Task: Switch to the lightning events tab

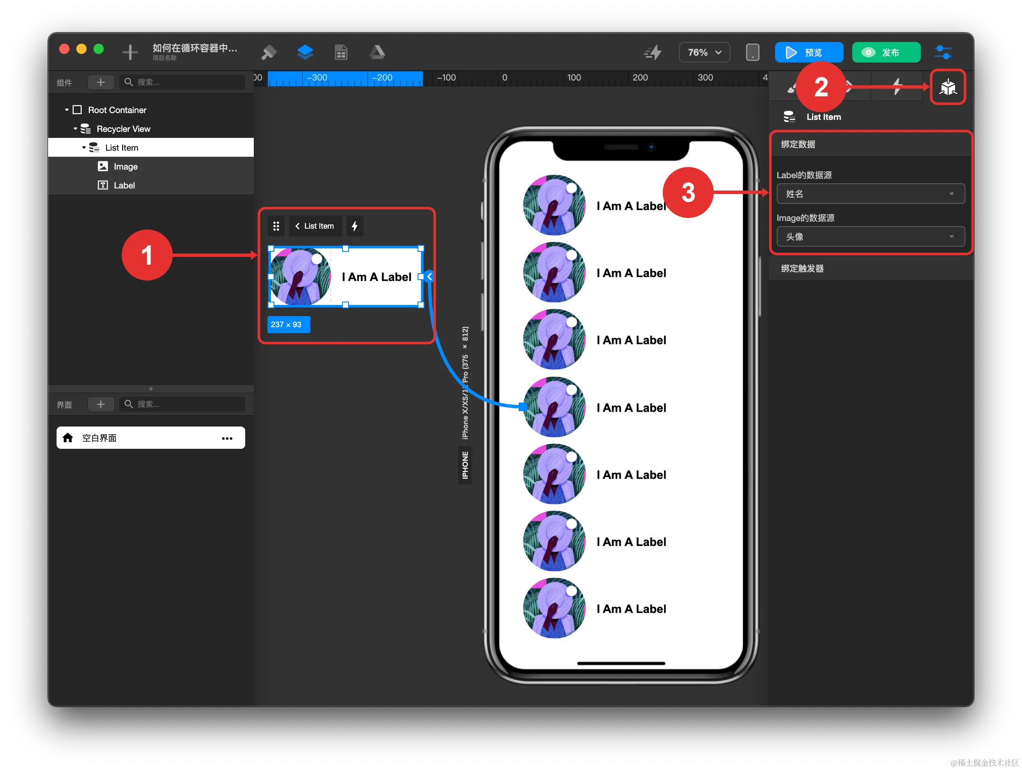Action: click(897, 87)
